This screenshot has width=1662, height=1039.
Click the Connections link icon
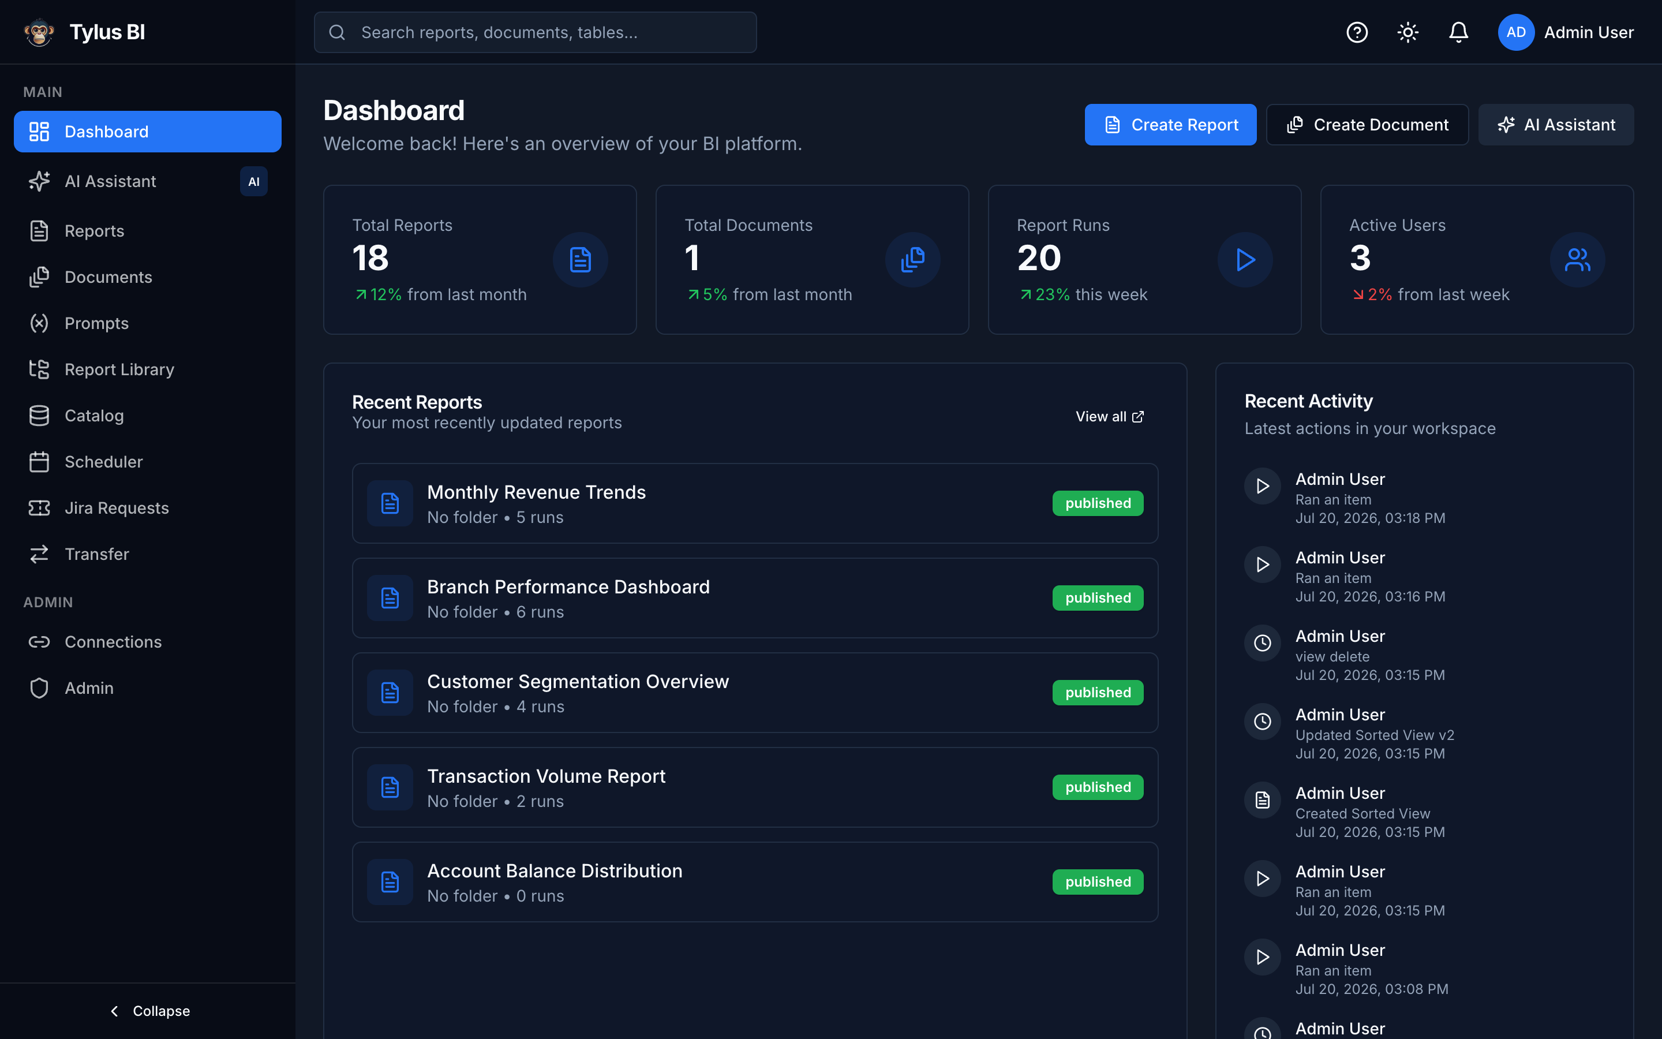tap(39, 641)
